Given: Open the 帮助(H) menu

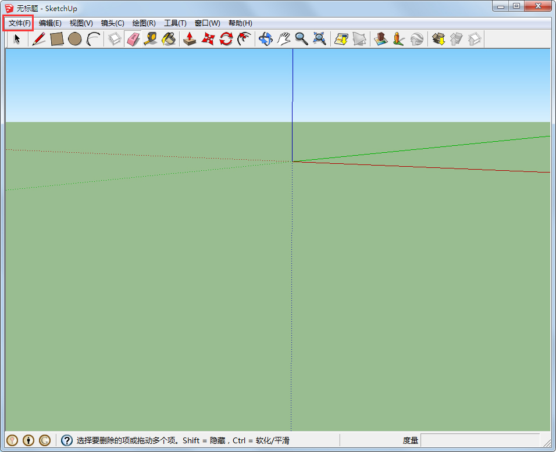Looking at the screenshot, I should 240,23.
